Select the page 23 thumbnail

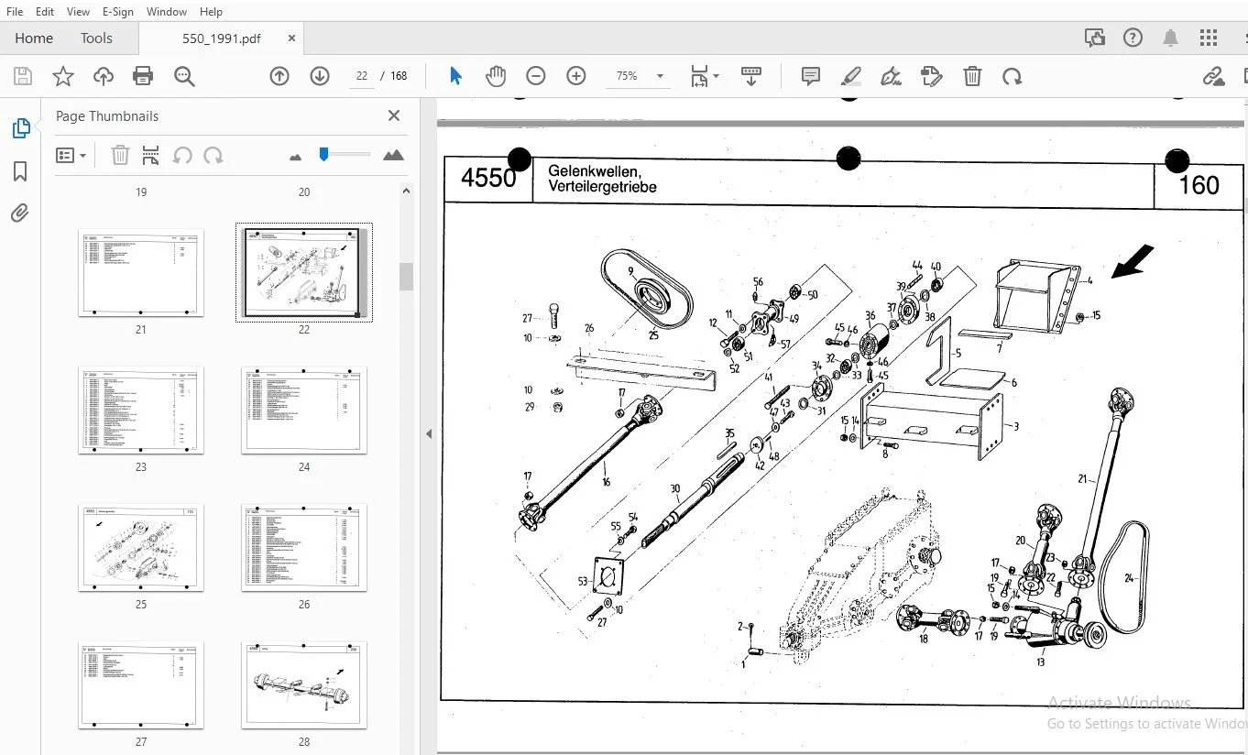point(141,410)
